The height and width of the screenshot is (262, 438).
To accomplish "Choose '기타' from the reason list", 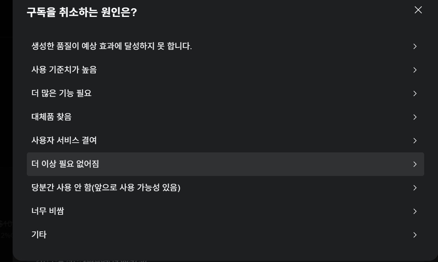I will (39, 235).
